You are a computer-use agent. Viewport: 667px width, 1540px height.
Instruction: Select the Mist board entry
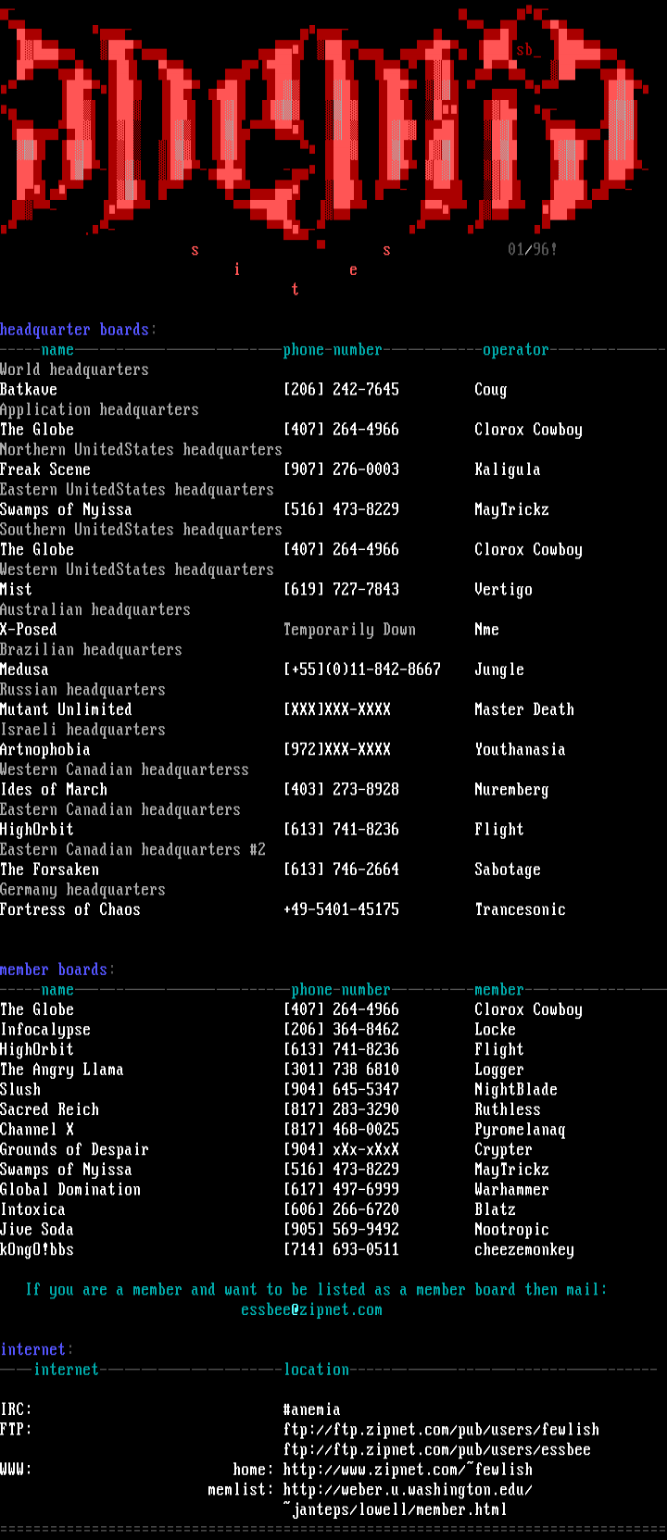pos(16,590)
